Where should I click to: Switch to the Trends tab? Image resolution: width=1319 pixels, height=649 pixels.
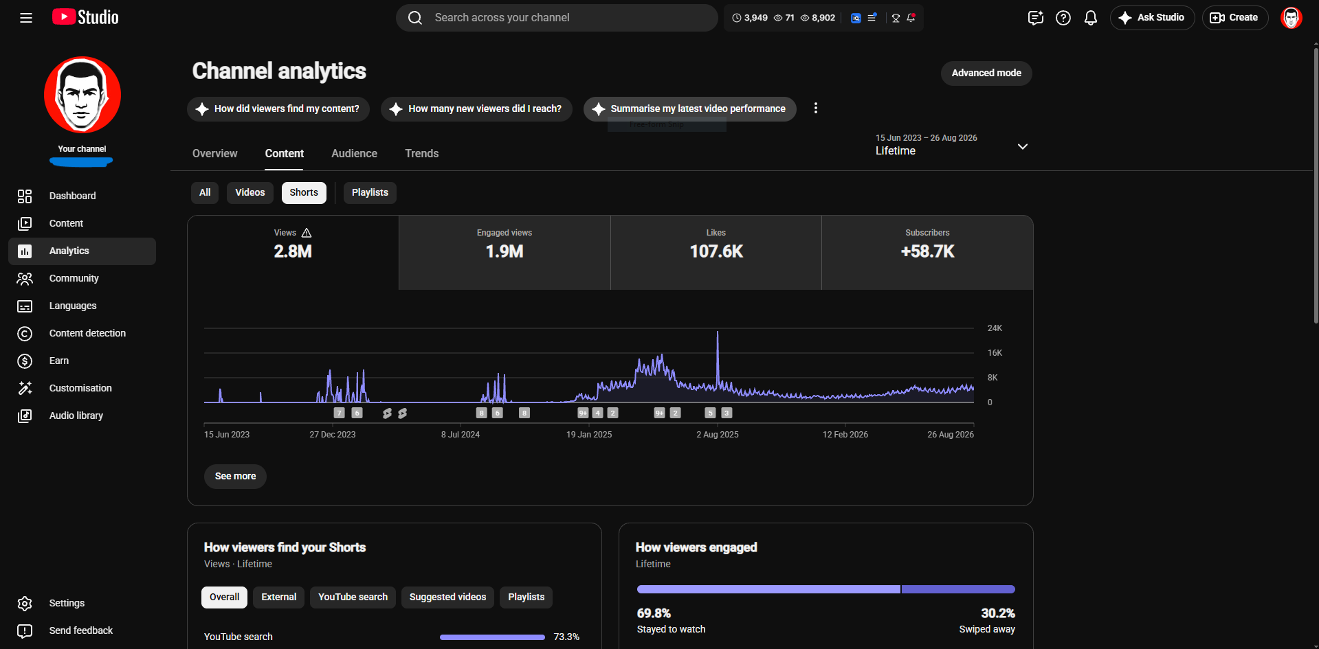pos(421,154)
